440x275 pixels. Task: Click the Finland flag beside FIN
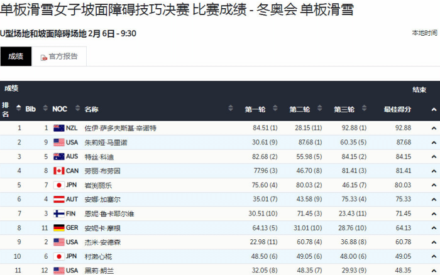pyautogui.click(x=58, y=213)
